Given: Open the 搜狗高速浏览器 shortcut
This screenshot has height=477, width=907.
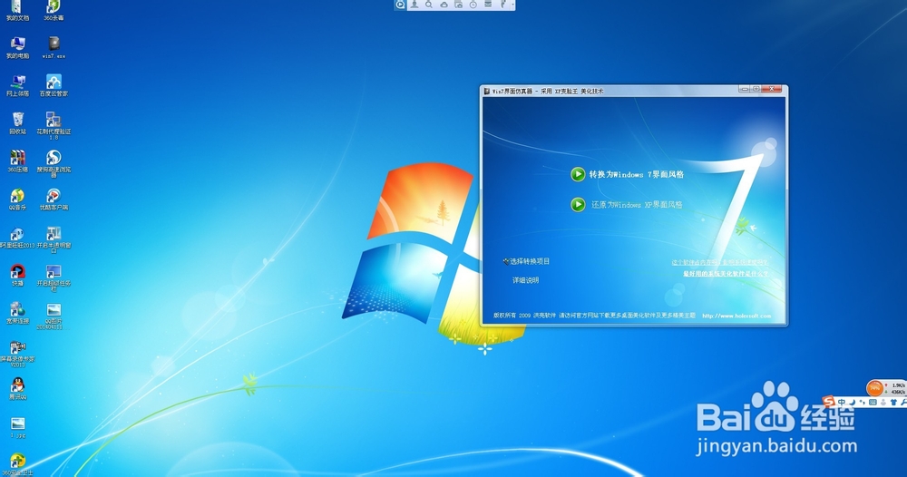Looking at the screenshot, I should click(54, 163).
